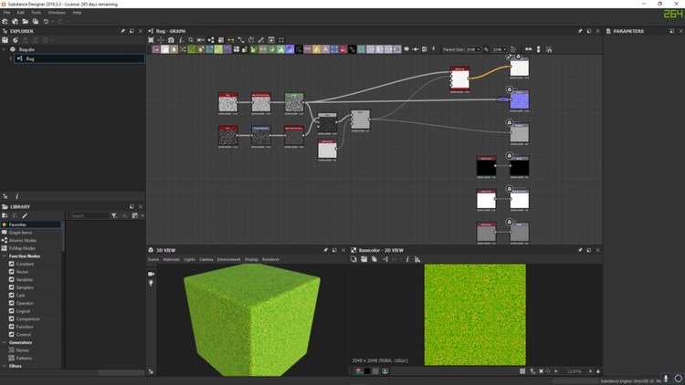685x385 pixels.
Task: Open the Parent Size dropdown
Action: 473,49
